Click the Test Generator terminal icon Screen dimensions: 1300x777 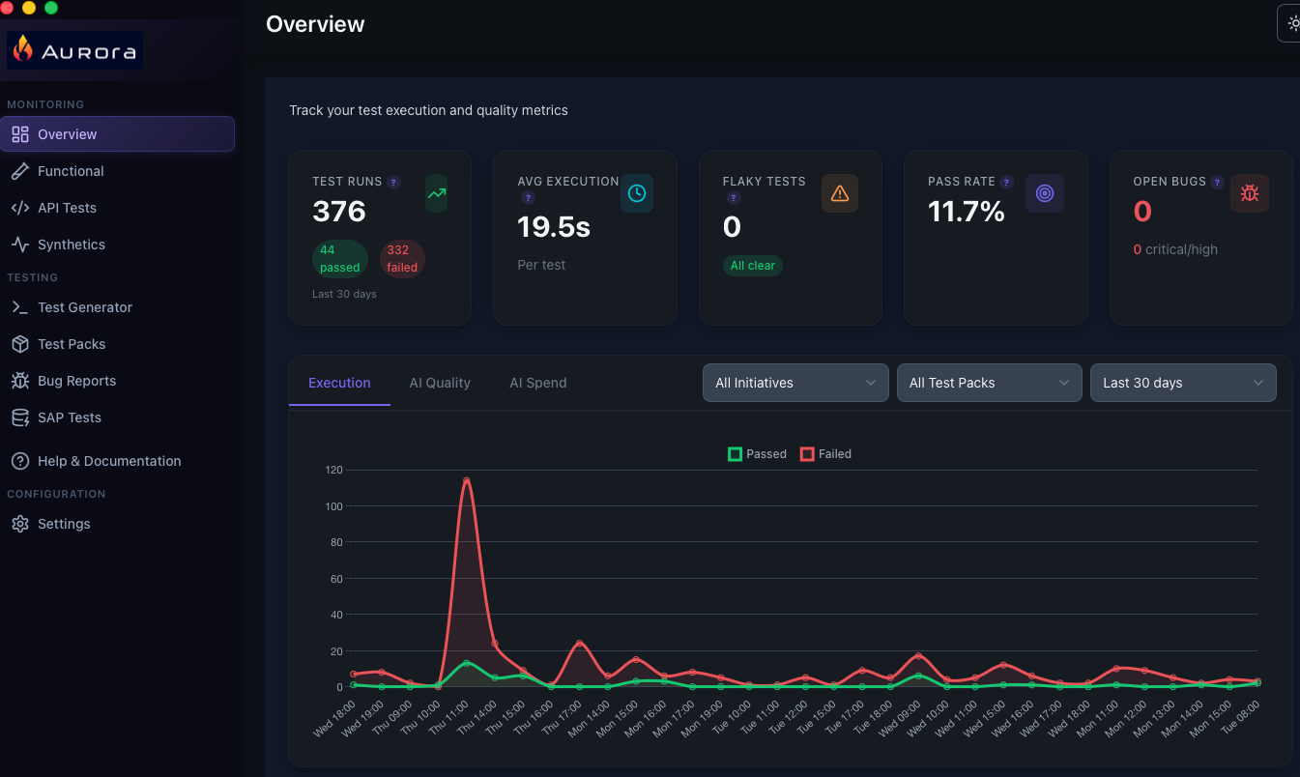[x=20, y=307]
